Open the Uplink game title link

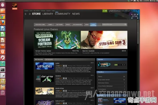coord(57,63)
